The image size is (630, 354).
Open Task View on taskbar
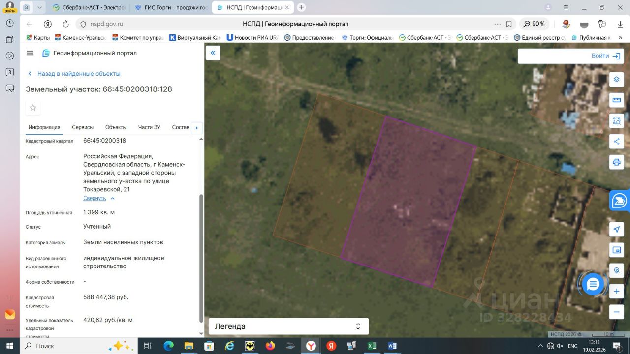point(147,346)
